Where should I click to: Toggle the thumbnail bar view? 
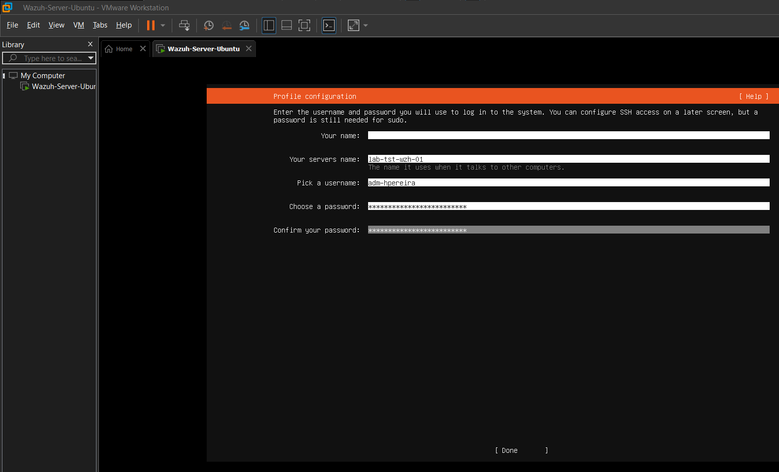coord(286,25)
